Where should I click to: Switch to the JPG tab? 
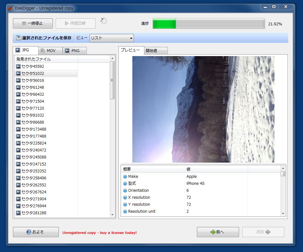(26, 50)
